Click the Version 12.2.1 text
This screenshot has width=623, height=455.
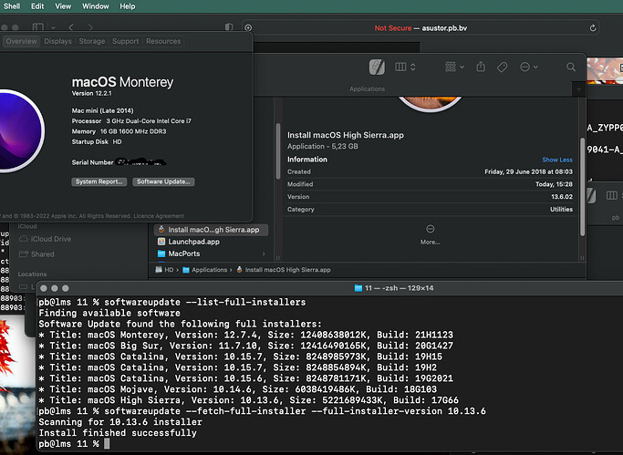click(92, 93)
